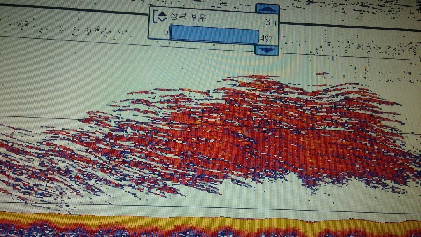The width and height of the screenshot is (421, 237).
Task: Click the 497 maximum value on slider
Action: [266, 39]
